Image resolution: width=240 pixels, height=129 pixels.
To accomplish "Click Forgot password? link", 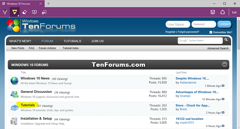I will pyautogui.click(x=188, y=32).
